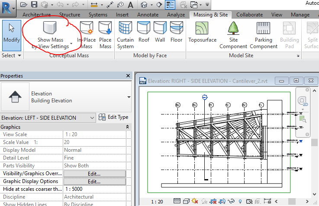Click the Section tool icon
This screenshot has width=319, height=206.
coord(159,5)
